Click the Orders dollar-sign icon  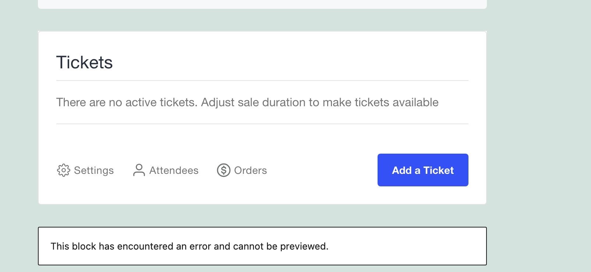click(x=223, y=170)
